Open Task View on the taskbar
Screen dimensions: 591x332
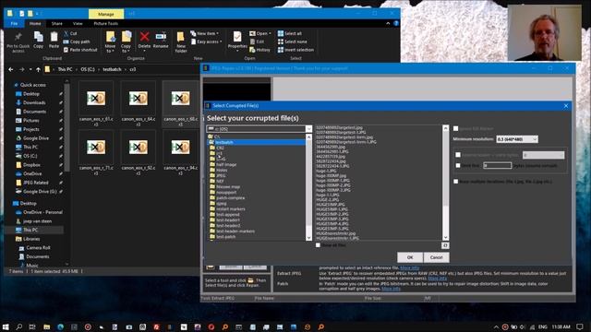point(32,326)
